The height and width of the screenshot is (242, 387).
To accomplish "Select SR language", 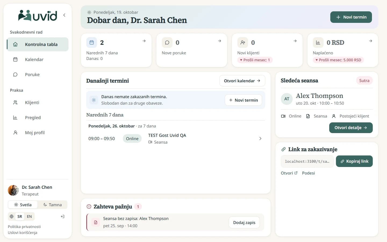I will [x=20, y=216].
